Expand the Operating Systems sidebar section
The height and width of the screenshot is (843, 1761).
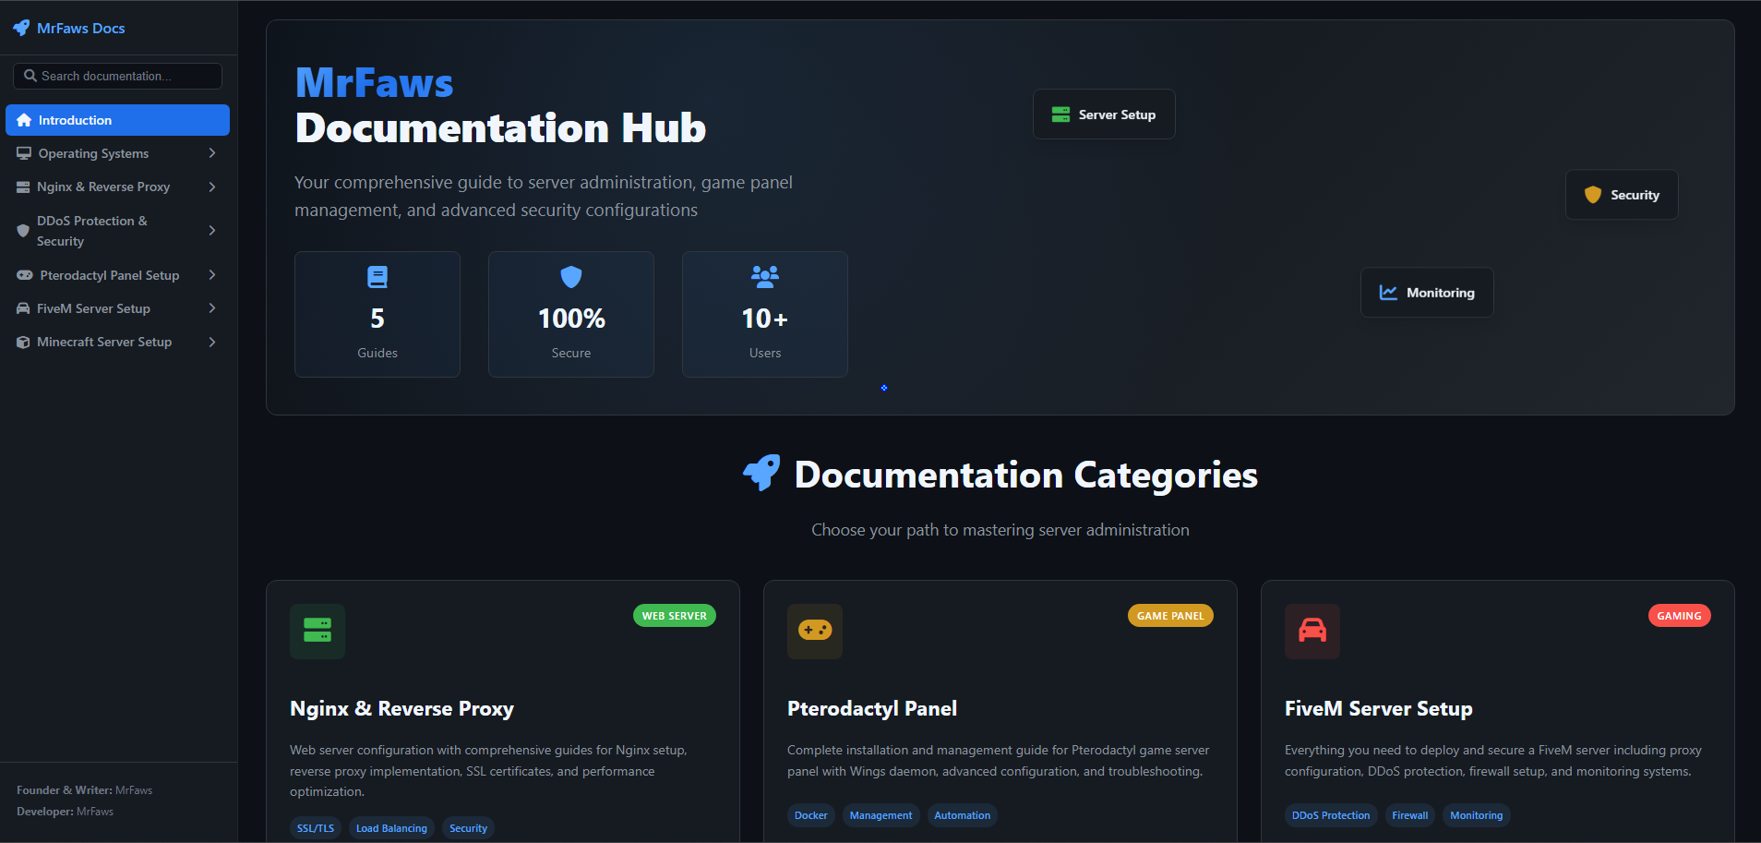(x=212, y=153)
